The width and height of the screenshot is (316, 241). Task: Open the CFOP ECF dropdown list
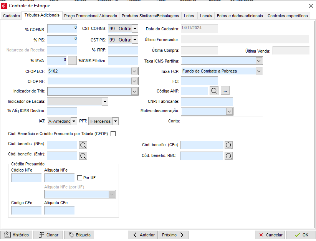coord(134,71)
